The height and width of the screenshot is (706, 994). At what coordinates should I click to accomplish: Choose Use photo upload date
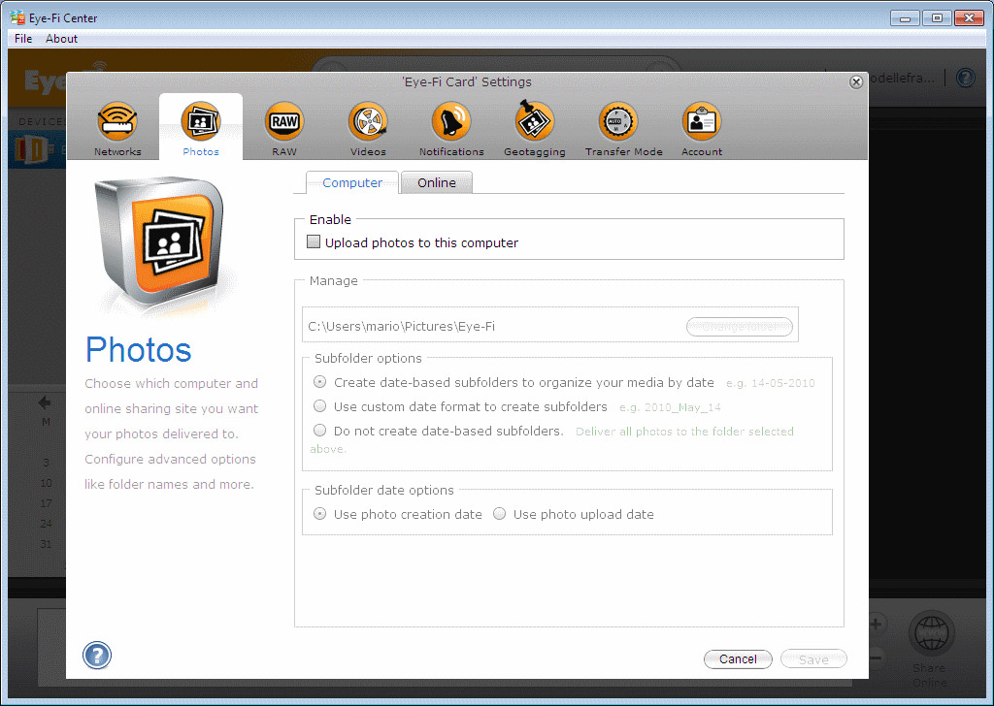[x=500, y=514]
